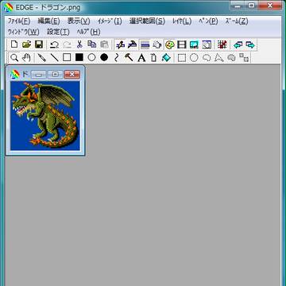Open the animation film strip icon

click(182, 44)
